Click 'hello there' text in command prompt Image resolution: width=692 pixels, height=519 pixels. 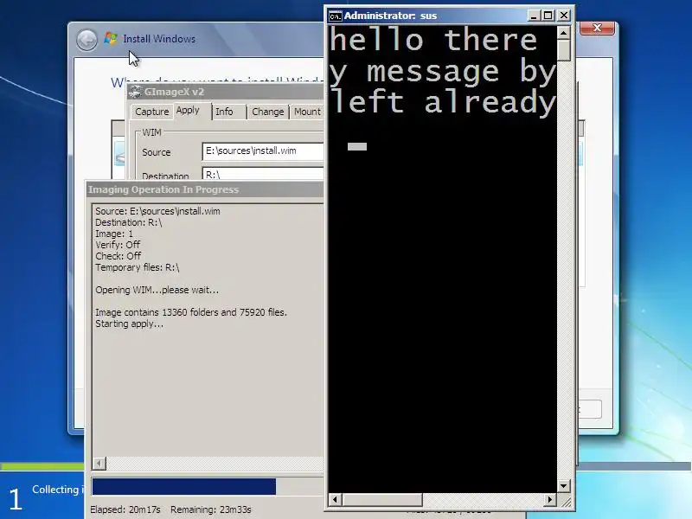click(434, 40)
